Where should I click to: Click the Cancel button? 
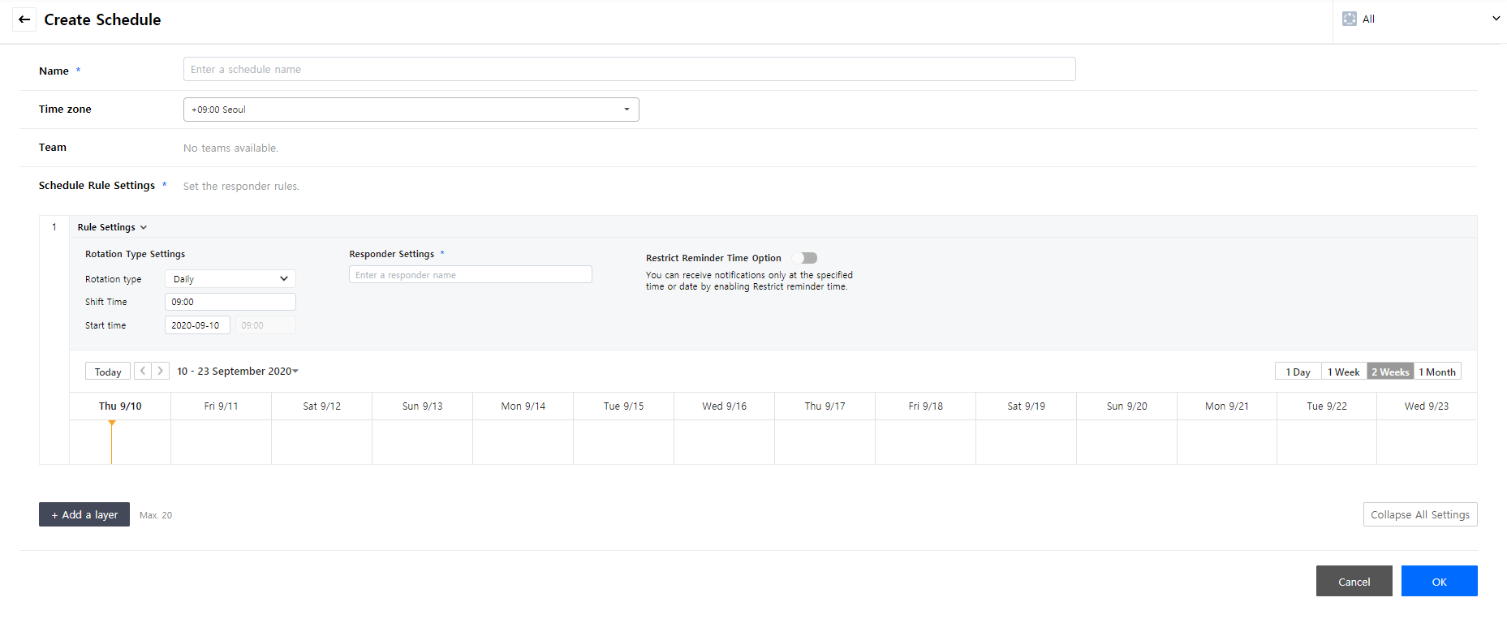click(x=1354, y=581)
